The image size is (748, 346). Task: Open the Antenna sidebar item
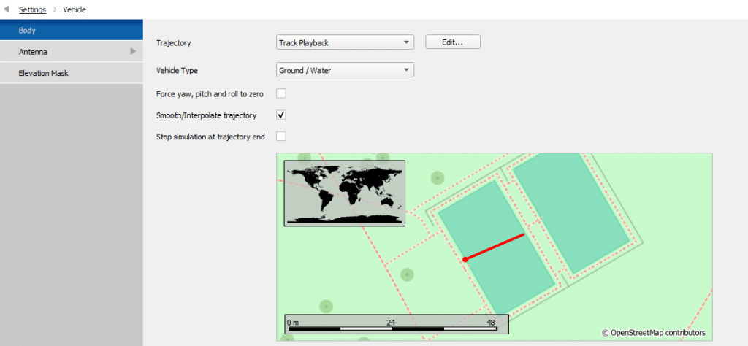pyautogui.click(x=72, y=52)
